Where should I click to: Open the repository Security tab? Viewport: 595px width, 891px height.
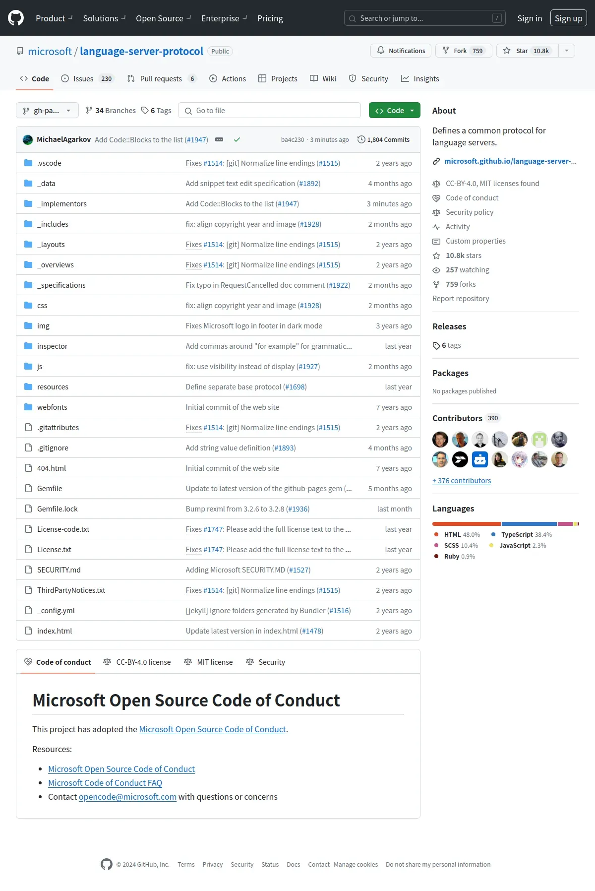tap(368, 79)
